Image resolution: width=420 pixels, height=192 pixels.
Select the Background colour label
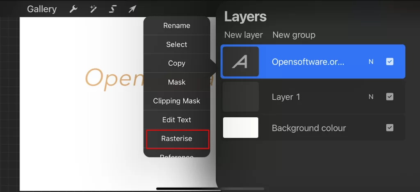click(309, 128)
